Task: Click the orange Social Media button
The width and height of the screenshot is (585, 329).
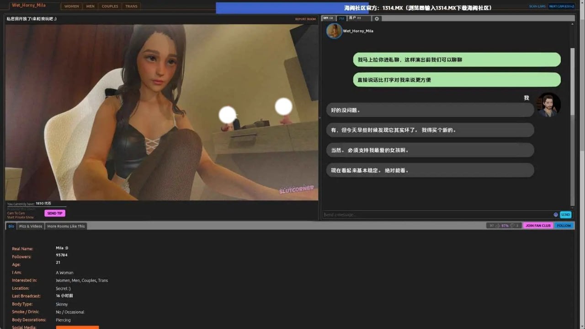Action: pyautogui.click(x=77, y=327)
